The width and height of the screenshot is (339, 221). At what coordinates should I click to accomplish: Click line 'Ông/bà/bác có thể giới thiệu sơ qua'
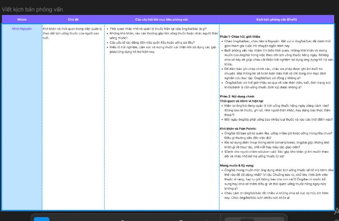tap(277, 85)
